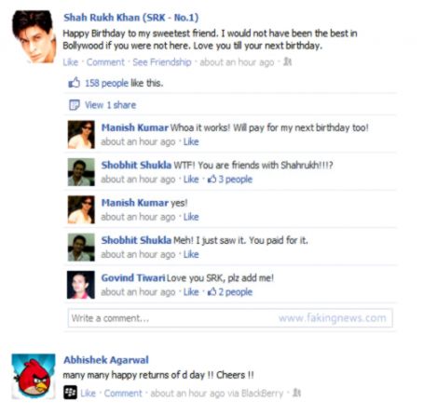Expand View 1 share
This screenshot has width=423, height=415.
click(x=110, y=105)
